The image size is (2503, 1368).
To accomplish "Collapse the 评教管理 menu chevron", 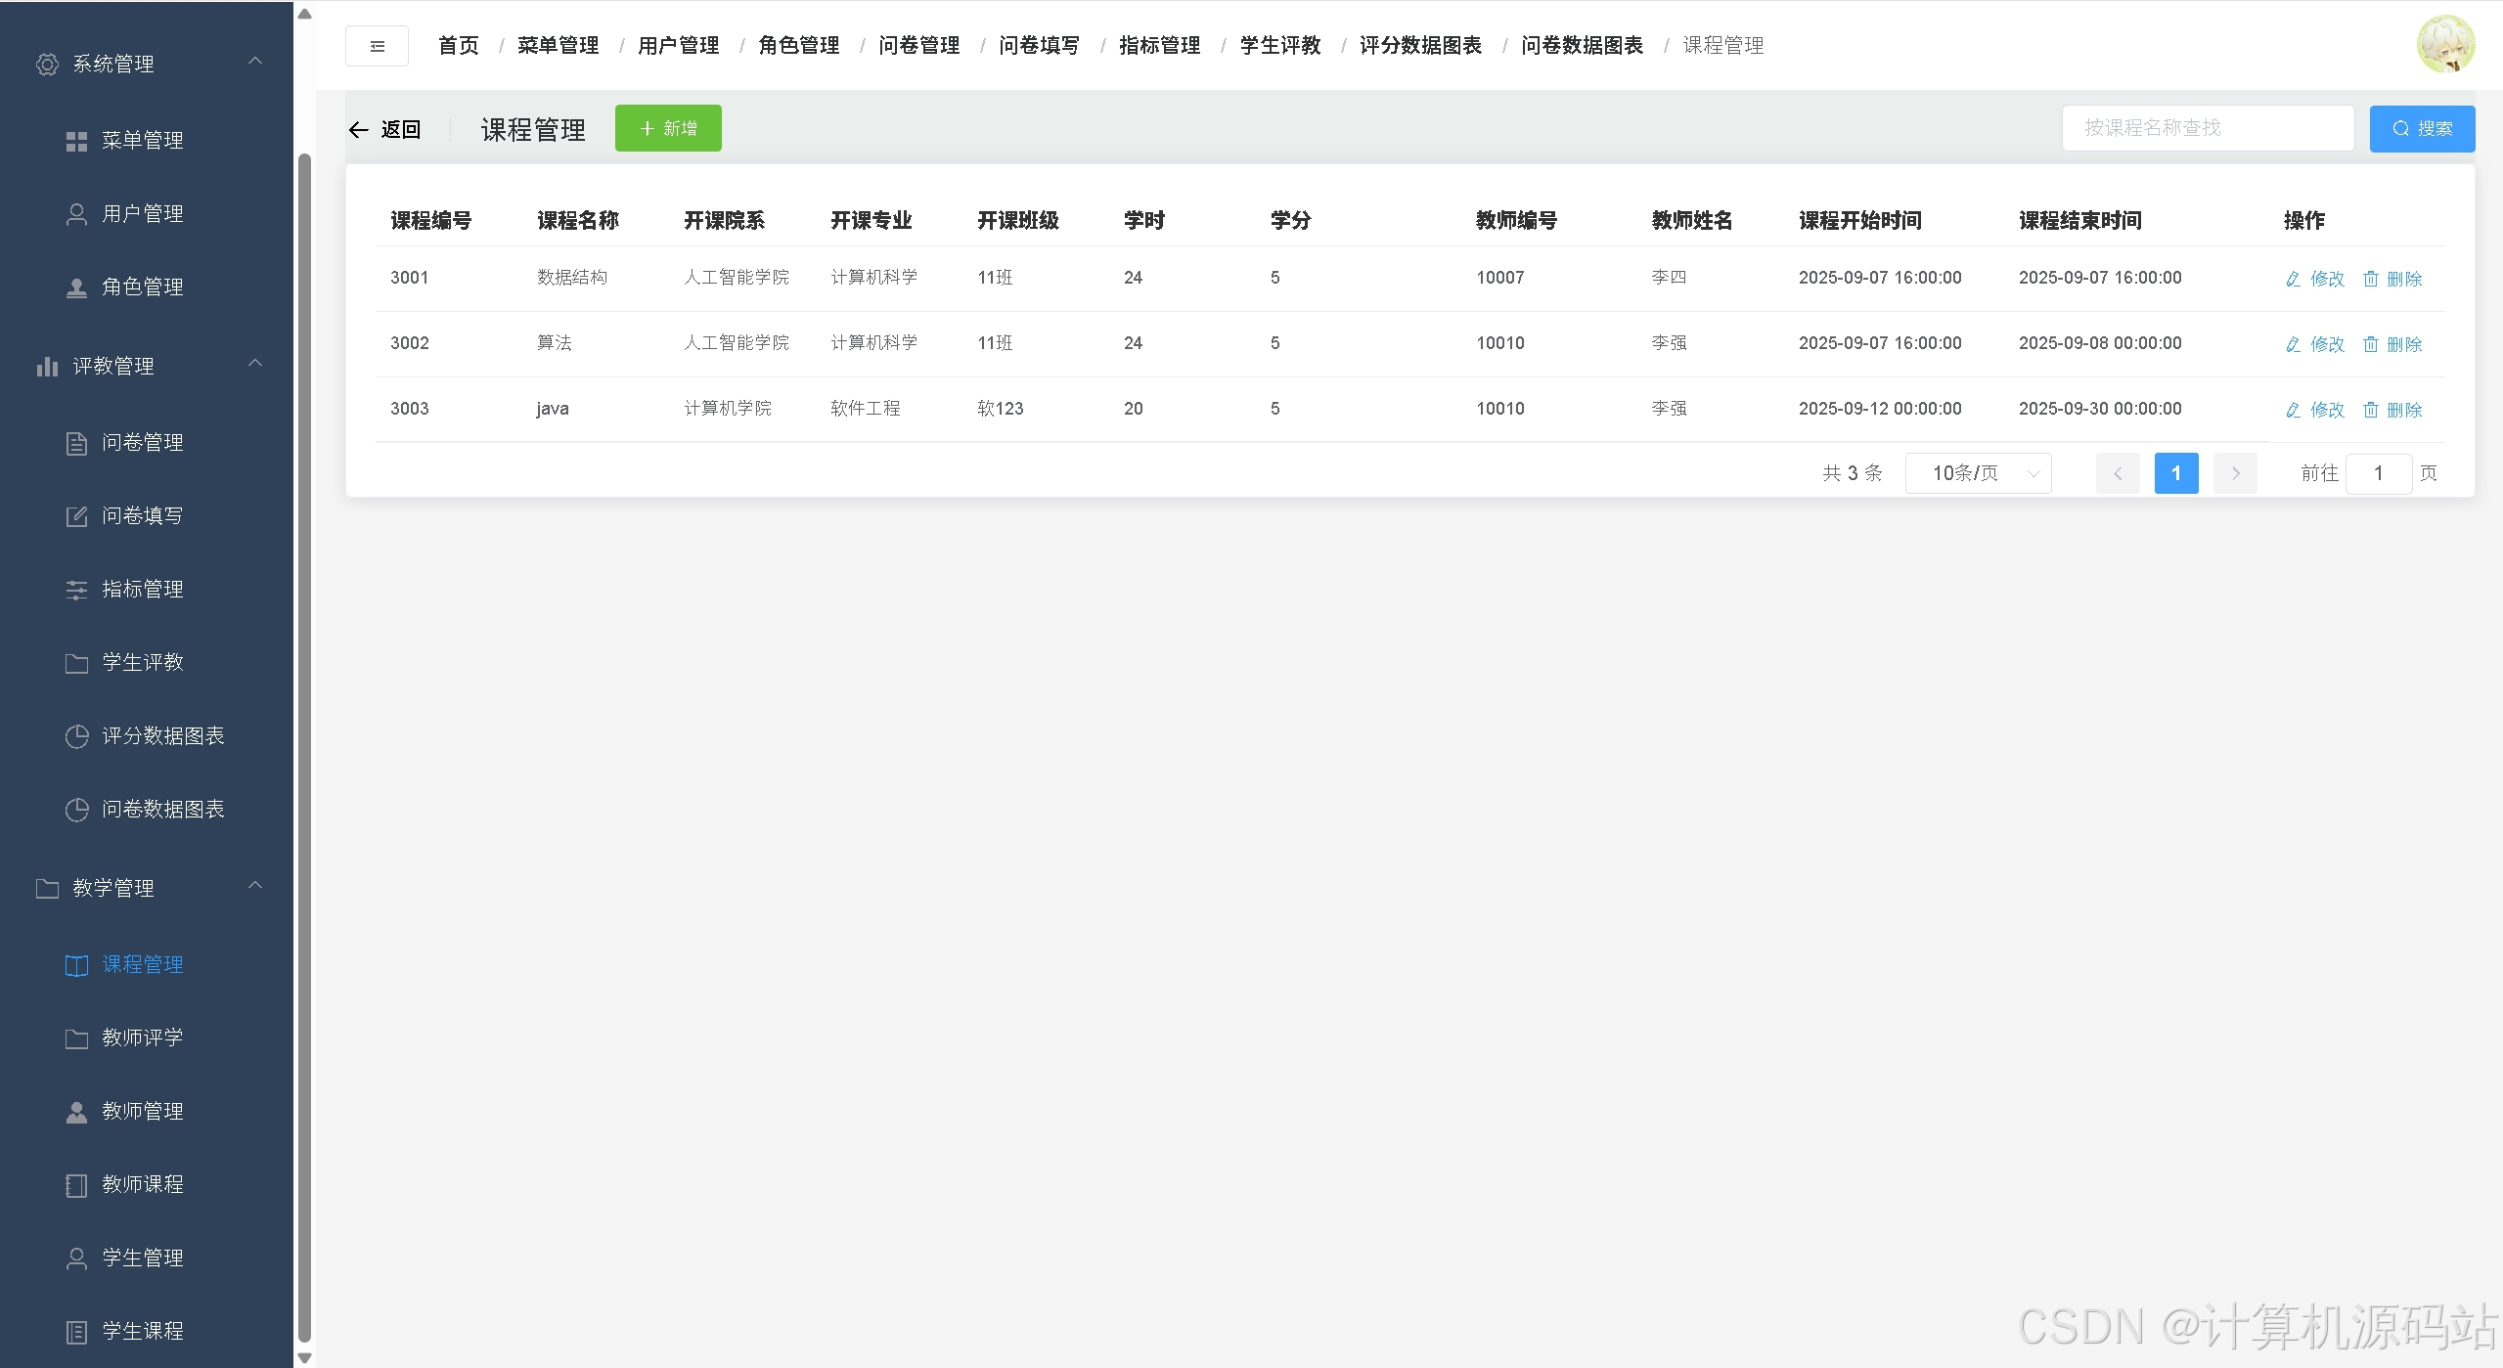I will click(x=255, y=364).
